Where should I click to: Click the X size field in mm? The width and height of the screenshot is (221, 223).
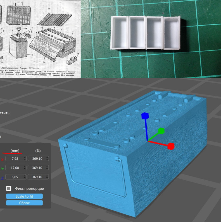pos(16,159)
